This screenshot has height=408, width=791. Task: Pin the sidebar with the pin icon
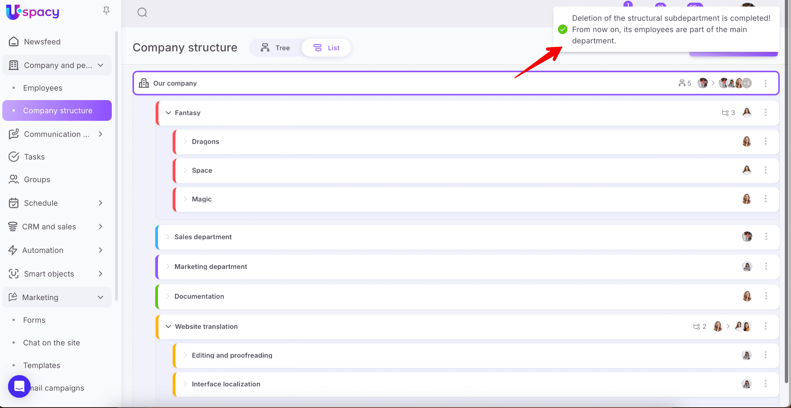click(x=106, y=11)
